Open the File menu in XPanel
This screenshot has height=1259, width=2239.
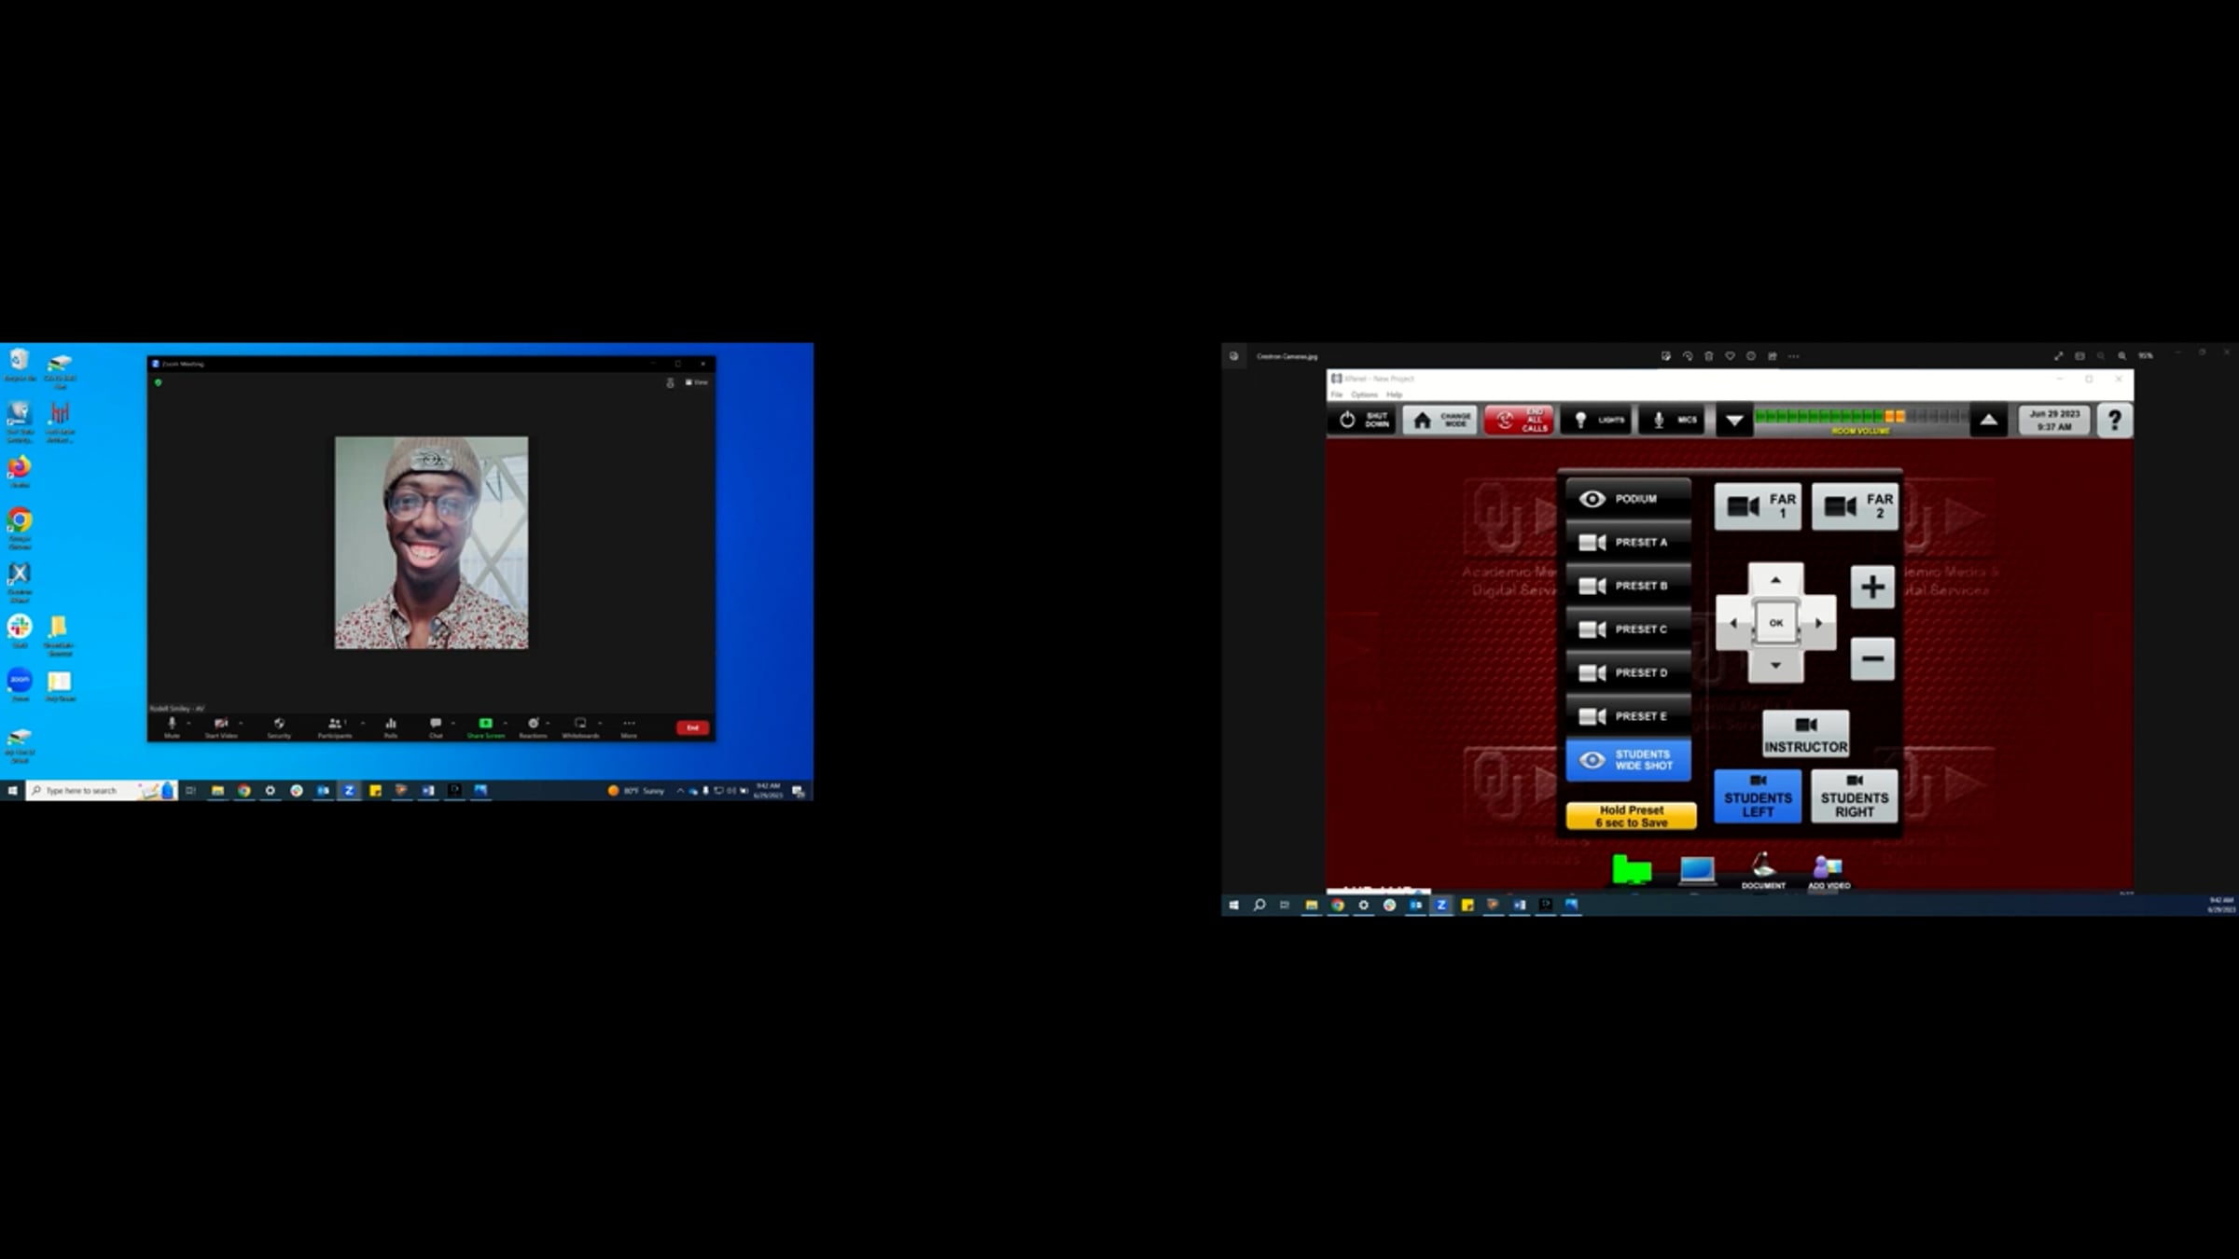point(1337,395)
